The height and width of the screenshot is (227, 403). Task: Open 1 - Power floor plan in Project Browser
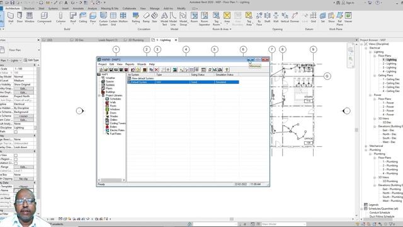(388, 103)
